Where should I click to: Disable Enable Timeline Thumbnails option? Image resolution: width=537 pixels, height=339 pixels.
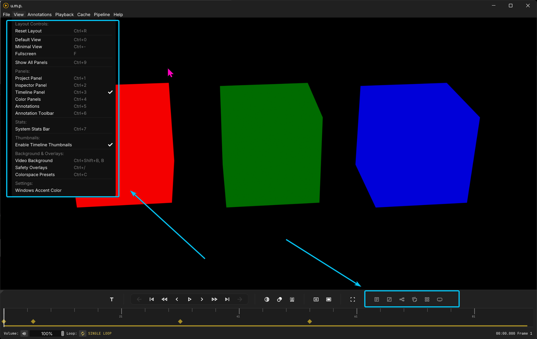[44, 145]
